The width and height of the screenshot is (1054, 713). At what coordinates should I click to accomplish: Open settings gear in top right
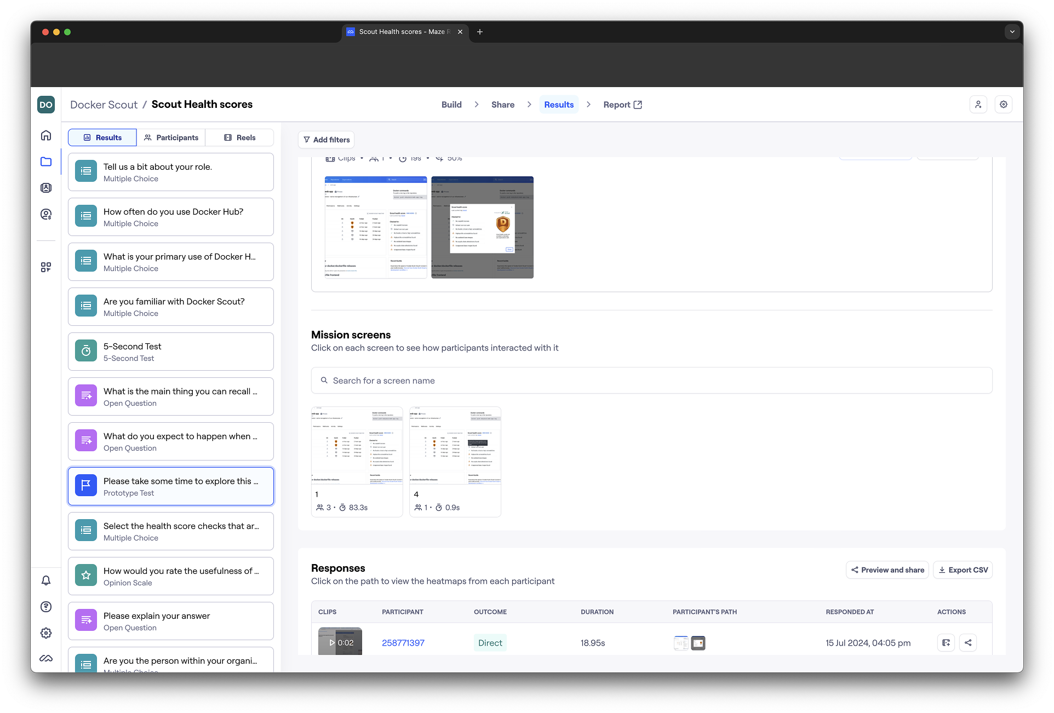pyautogui.click(x=1003, y=105)
